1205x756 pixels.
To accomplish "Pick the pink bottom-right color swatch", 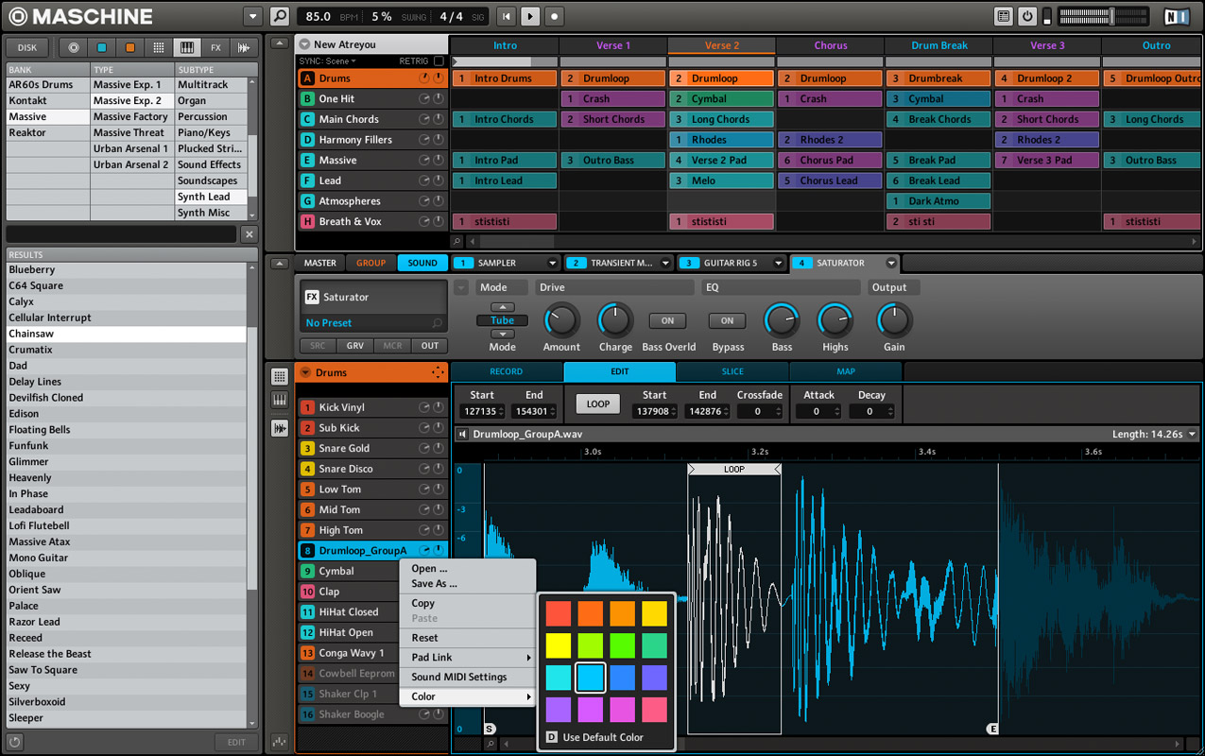I will pos(655,710).
